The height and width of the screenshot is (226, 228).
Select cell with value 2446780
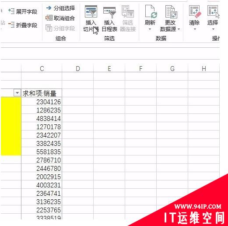point(42,168)
